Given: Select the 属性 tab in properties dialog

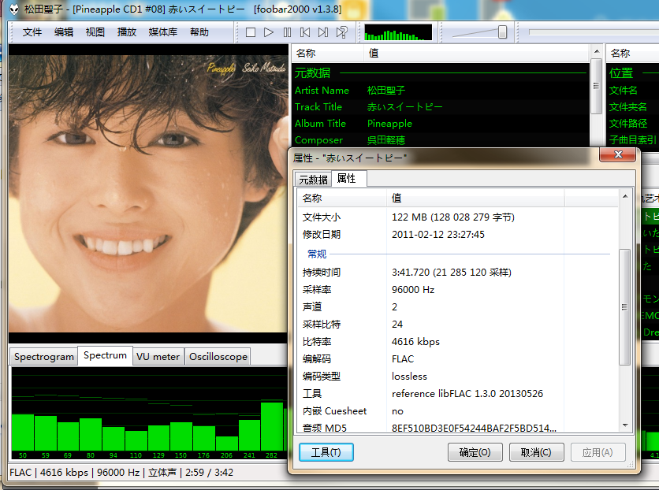Looking at the screenshot, I should point(349,179).
